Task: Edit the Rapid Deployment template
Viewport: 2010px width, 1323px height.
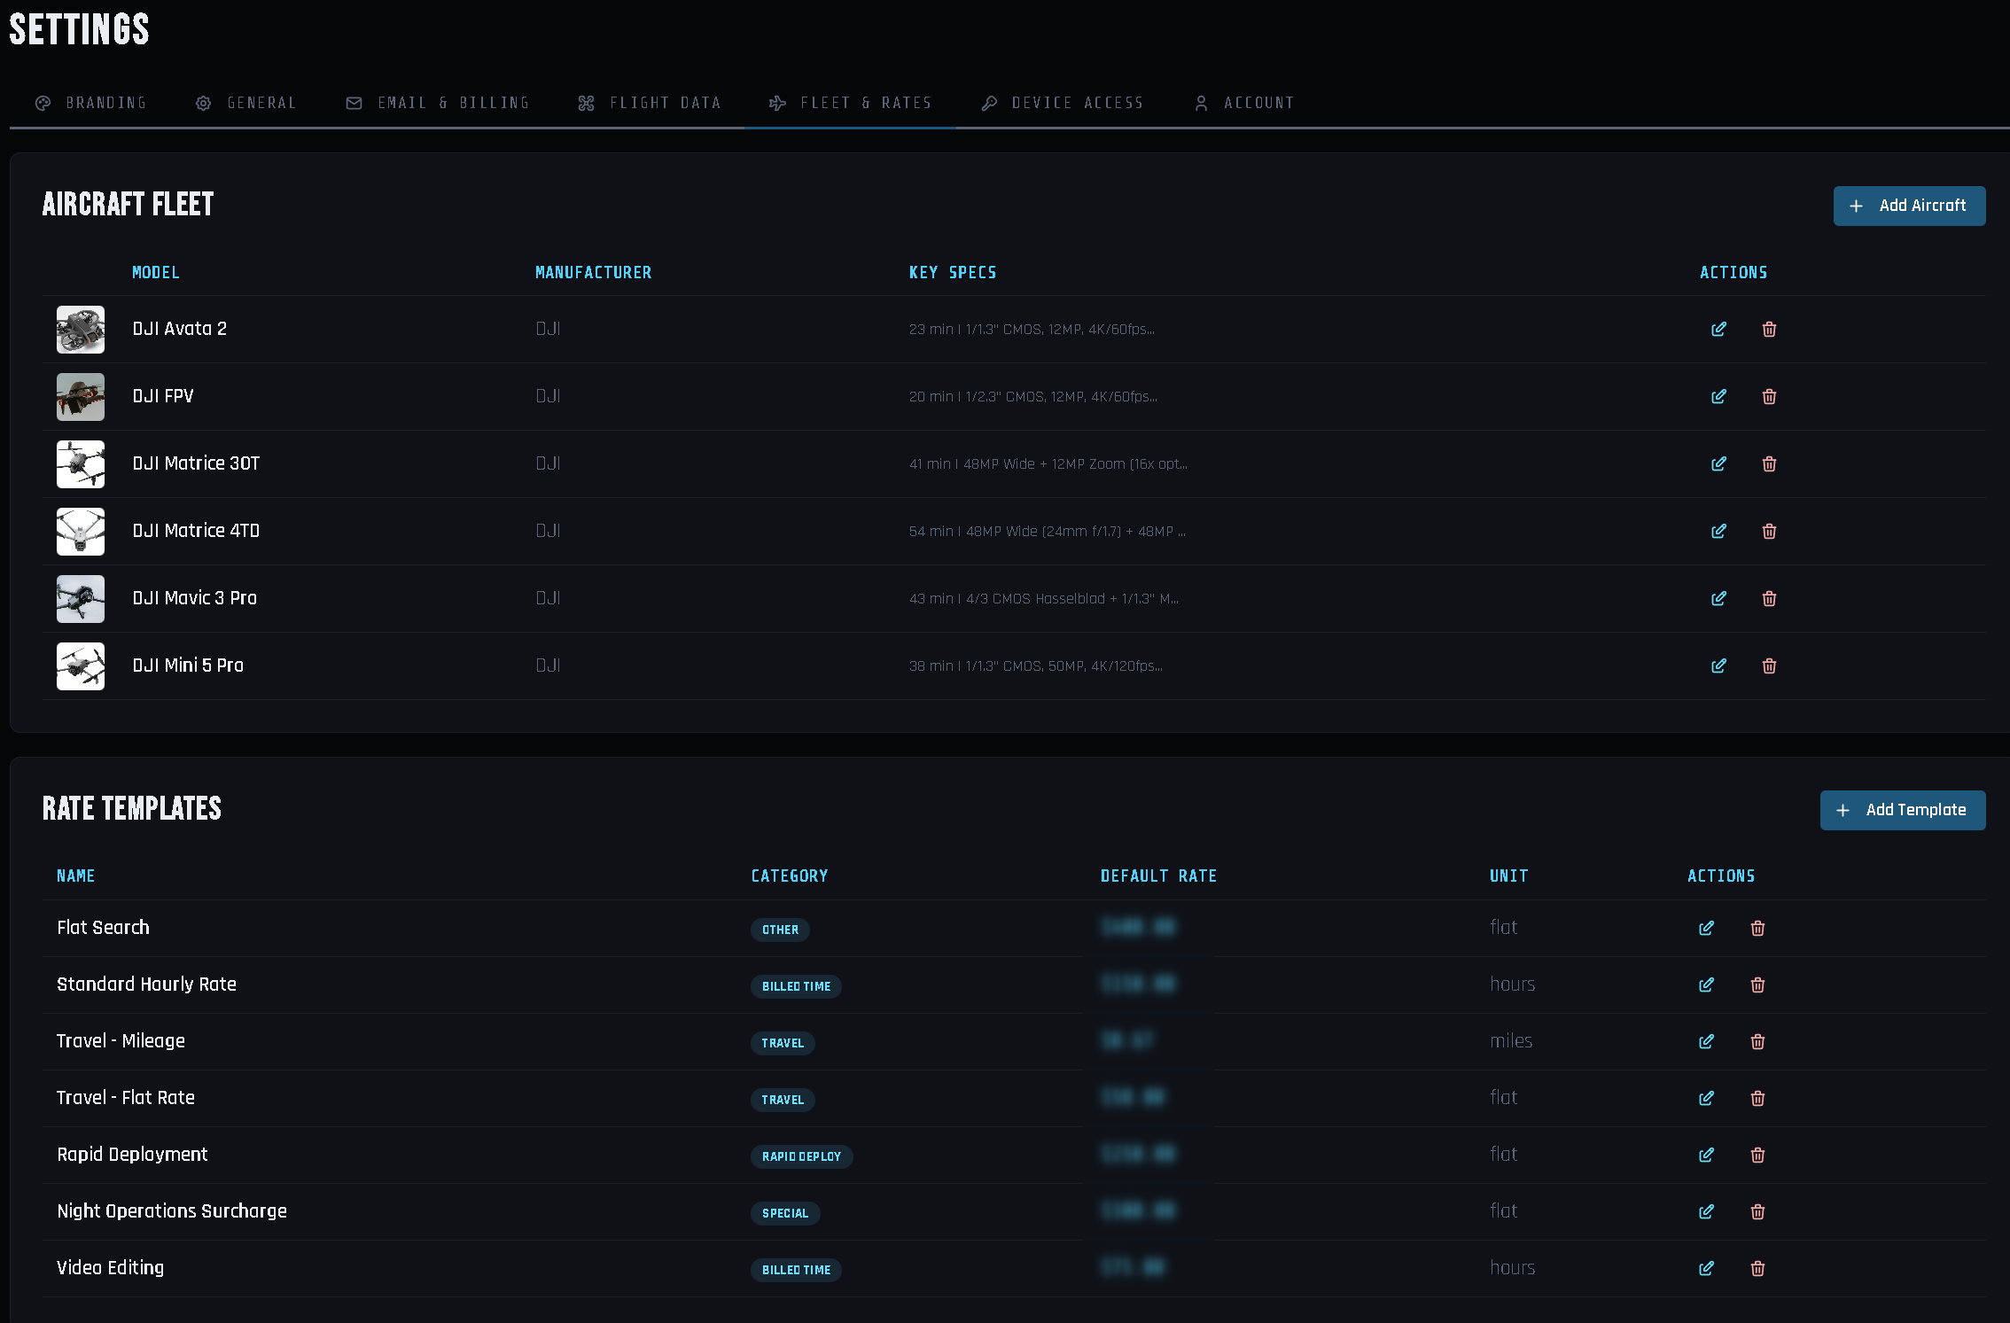Action: click(x=1706, y=1155)
